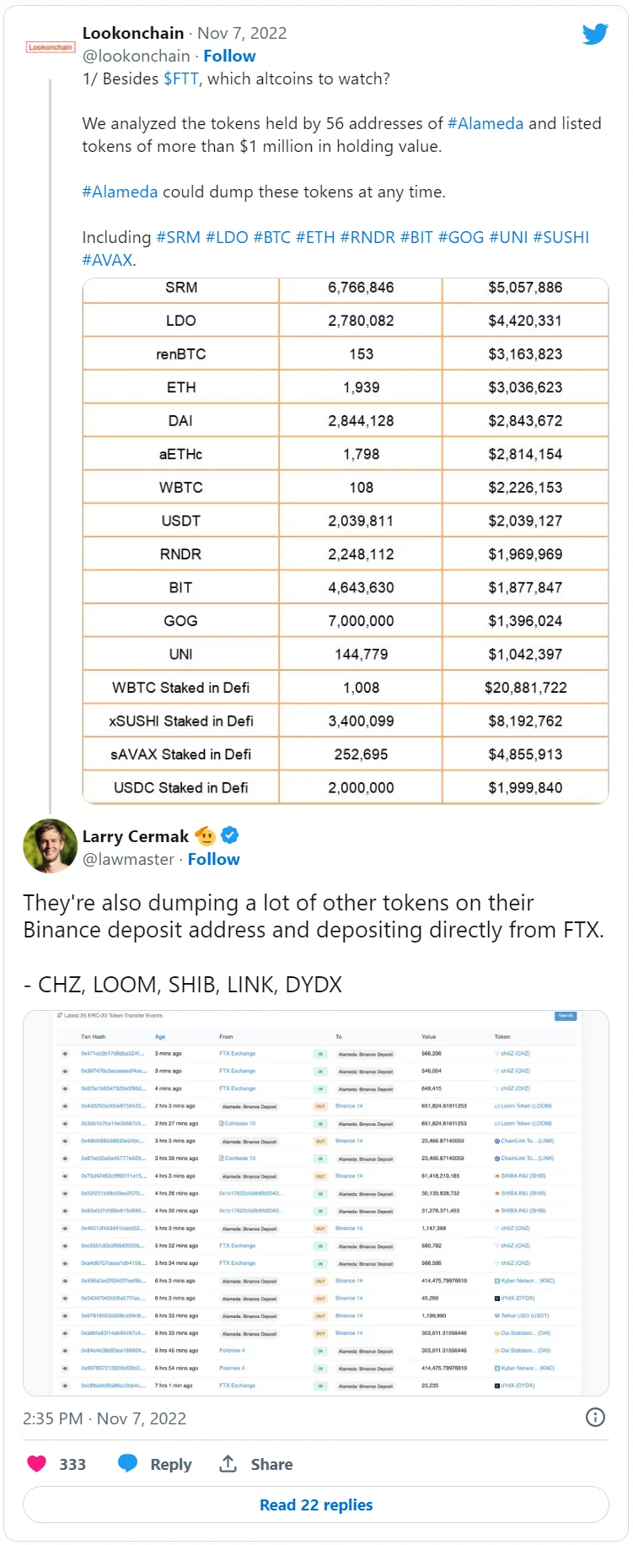The width and height of the screenshot is (633, 1545).
Task: Click Larry Cermak's verified badge
Action: [x=229, y=836]
